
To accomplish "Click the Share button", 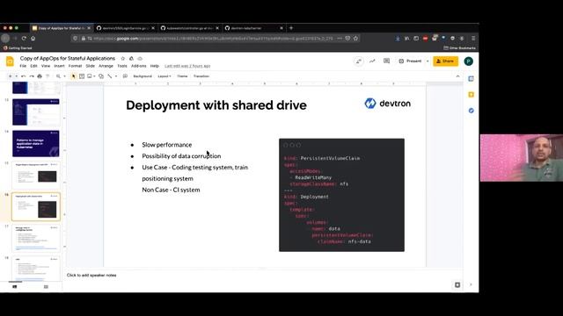I will [445, 61].
